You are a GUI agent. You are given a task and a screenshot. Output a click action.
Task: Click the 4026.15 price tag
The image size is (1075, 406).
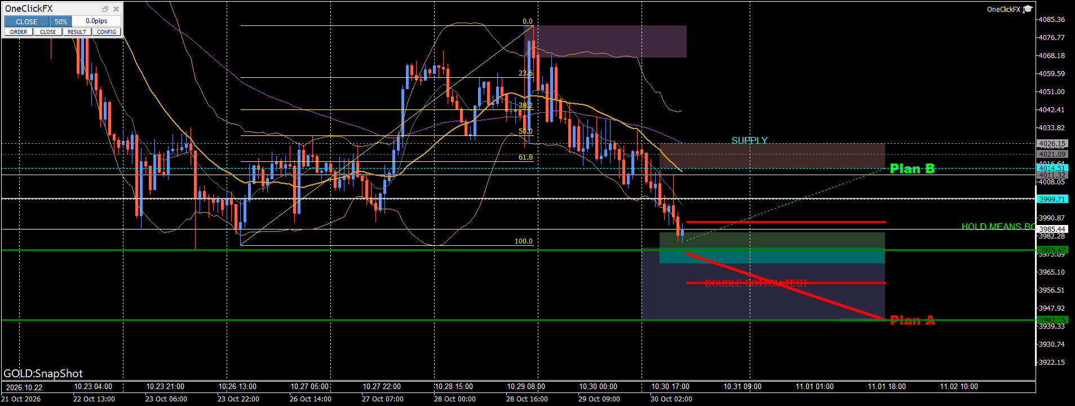coord(1052,144)
